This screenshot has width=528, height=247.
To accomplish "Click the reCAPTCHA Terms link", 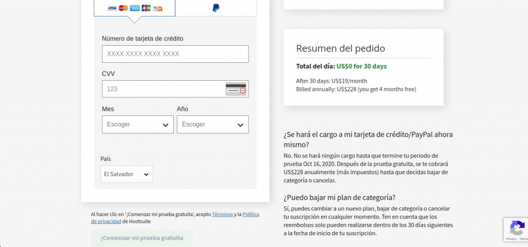I will pyautogui.click(x=522, y=239).
